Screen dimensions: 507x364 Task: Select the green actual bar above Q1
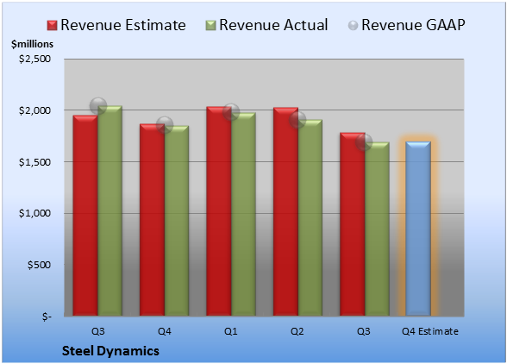click(x=243, y=214)
